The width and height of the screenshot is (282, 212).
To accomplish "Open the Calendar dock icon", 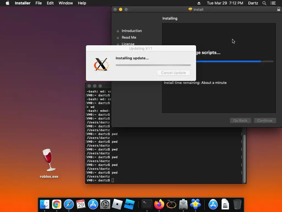I will click(x=81, y=205).
